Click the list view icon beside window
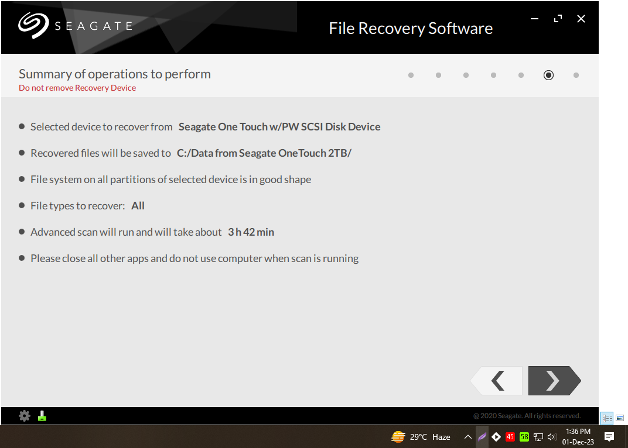Image resolution: width=628 pixels, height=448 pixels. click(x=607, y=418)
